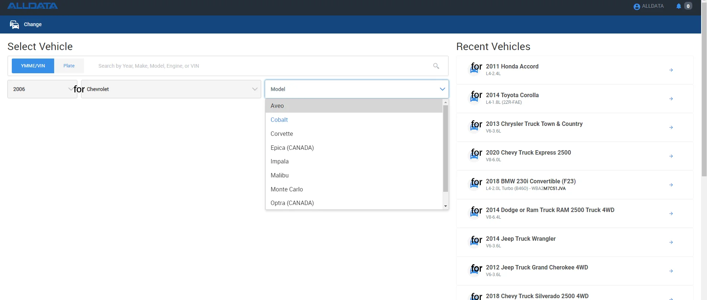Click the ALLDATA account name

pyautogui.click(x=653, y=6)
